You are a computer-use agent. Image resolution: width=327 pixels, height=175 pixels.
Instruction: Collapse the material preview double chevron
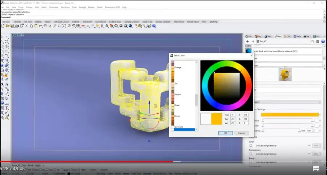click(x=285, y=67)
